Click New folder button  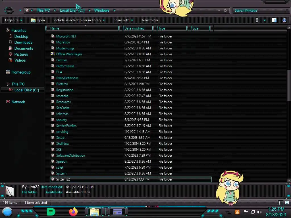click(x=150, y=20)
